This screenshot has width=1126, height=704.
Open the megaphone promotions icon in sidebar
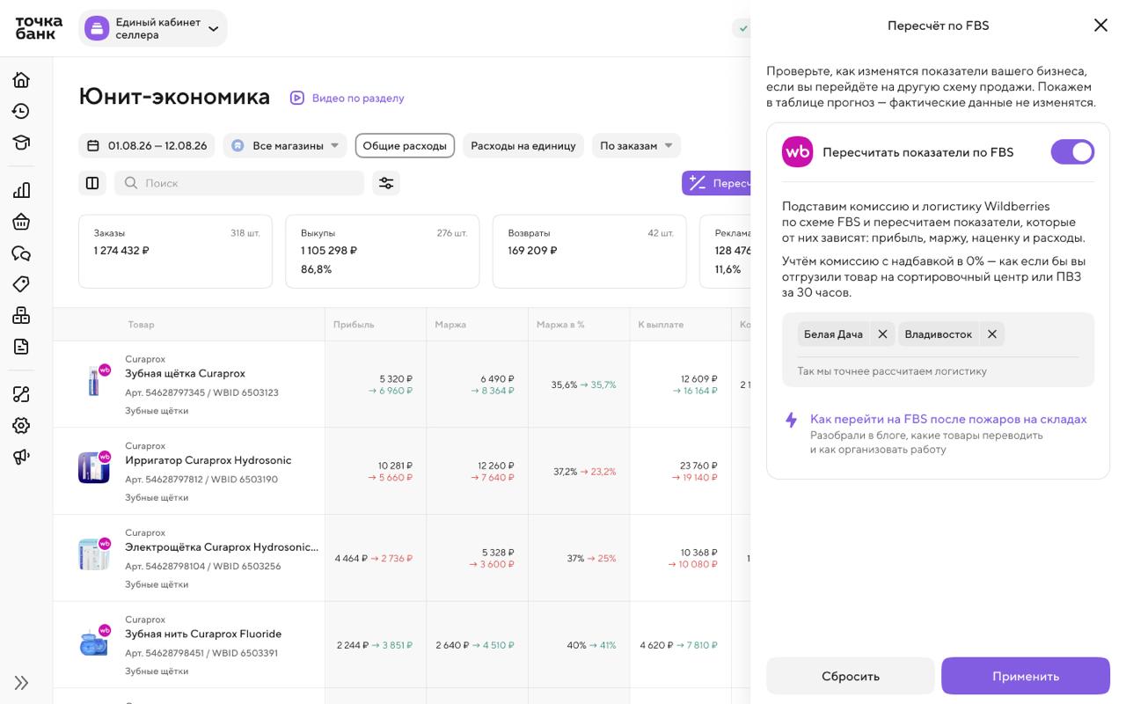point(21,456)
